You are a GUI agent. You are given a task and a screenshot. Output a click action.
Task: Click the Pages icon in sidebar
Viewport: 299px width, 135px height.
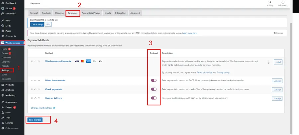[x=3, y=31]
